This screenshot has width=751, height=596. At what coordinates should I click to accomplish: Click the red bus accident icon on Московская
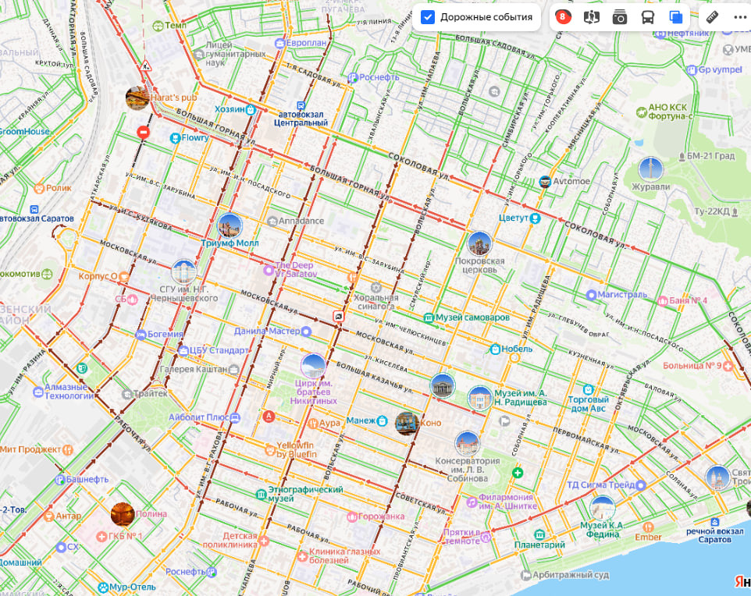[x=338, y=316]
